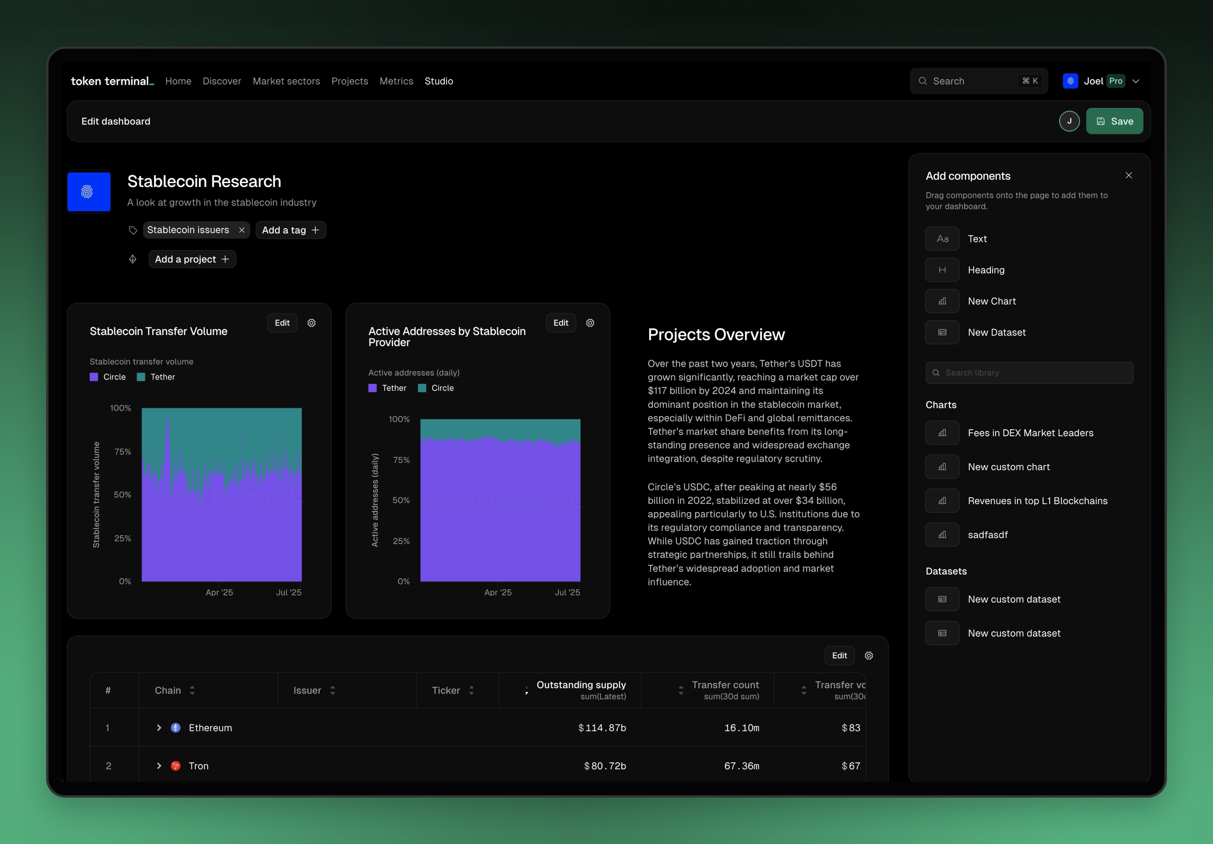Toggle Circle legend in Stablecoin Transfer Volume chart
The image size is (1213, 844).
click(x=108, y=377)
